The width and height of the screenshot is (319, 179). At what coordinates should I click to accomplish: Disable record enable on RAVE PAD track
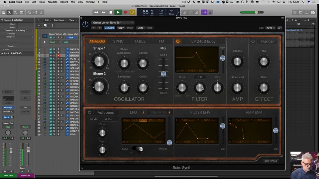pyautogui.click(x=58, y=56)
